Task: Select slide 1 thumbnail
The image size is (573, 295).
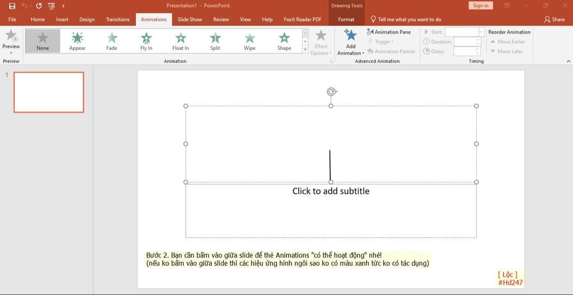Action: pos(49,92)
